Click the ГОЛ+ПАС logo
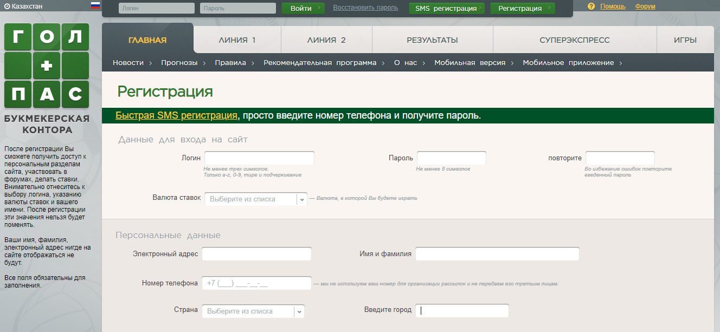This screenshot has width=720, height=332. point(47,66)
